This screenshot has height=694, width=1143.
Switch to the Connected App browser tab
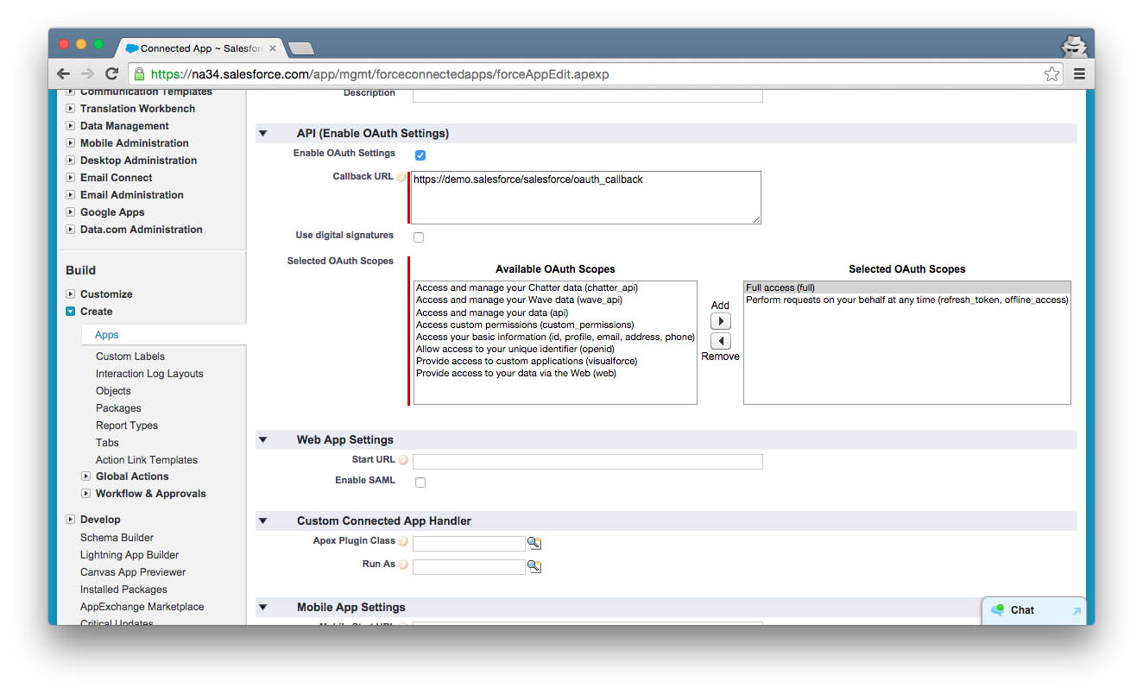[201, 48]
